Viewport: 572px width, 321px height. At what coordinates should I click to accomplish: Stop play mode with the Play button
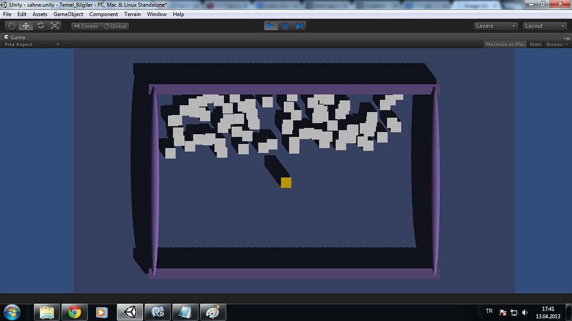[271, 26]
